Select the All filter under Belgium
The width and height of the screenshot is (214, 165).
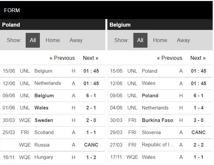(x=140, y=40)
